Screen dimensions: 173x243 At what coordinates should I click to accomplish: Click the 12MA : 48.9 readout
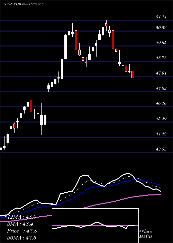point(21,217)
